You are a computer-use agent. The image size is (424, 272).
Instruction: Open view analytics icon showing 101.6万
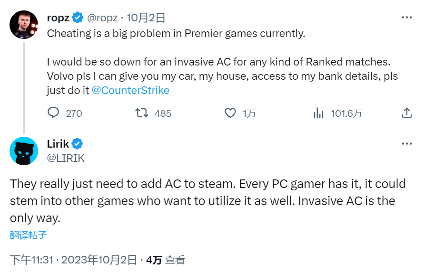pos(318,113)
